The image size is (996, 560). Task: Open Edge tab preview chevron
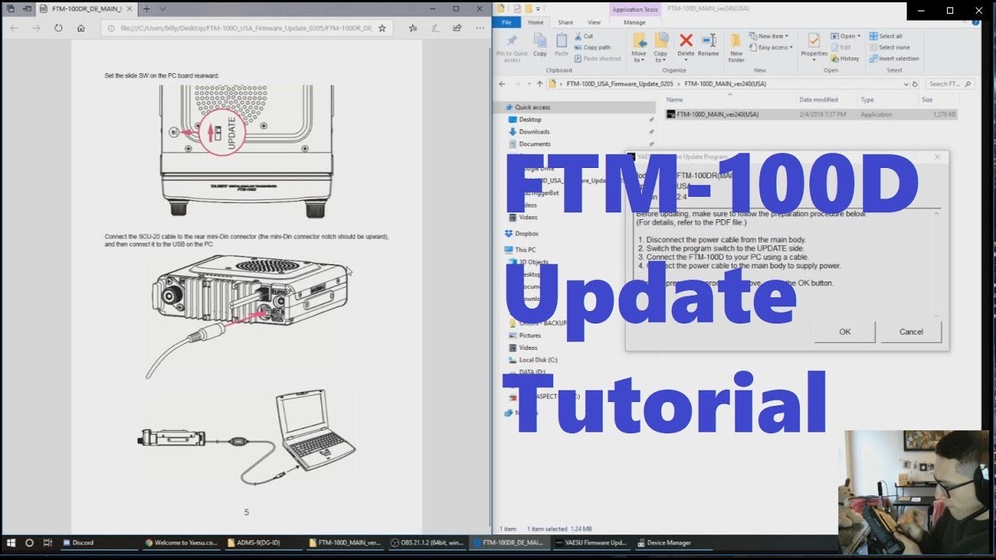point(163,9)
